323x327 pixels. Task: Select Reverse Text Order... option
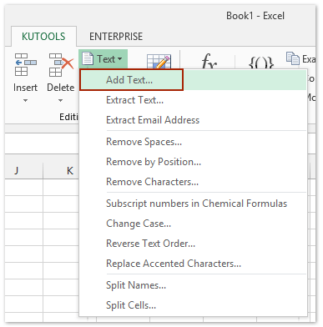tap(193, 244)
